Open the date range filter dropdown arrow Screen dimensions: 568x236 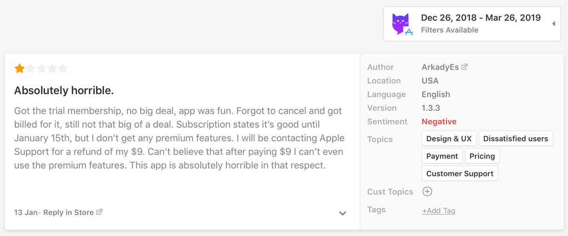(554, 24)
